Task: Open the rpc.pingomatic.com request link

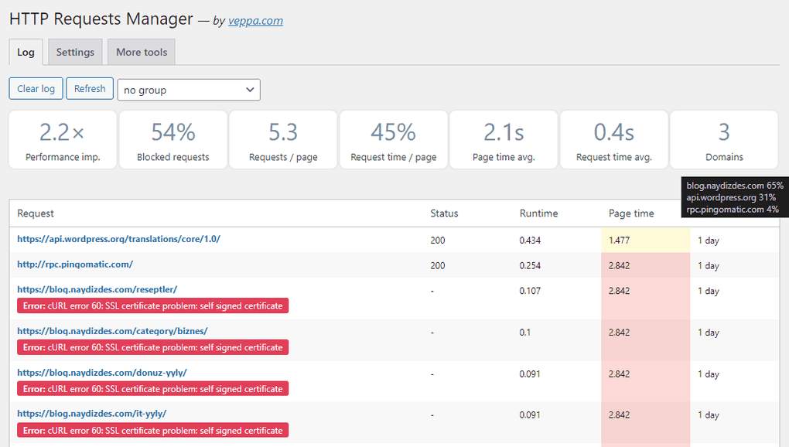Action: pos(75,264)
